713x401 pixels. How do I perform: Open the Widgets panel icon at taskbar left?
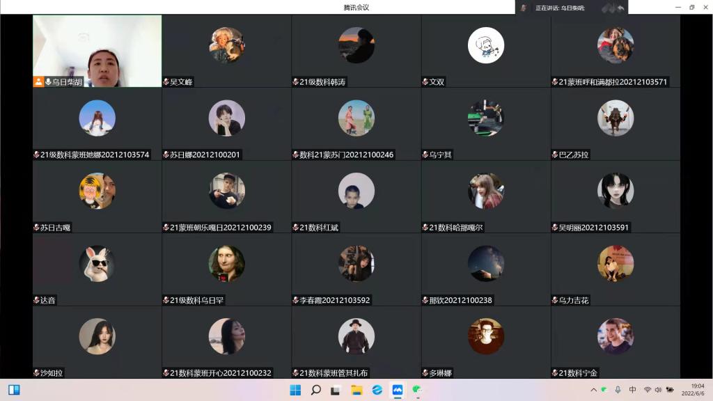coord(14,390)
